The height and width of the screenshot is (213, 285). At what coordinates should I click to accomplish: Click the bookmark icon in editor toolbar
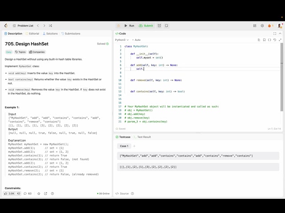pyautogui.click(x=264, y=40)
